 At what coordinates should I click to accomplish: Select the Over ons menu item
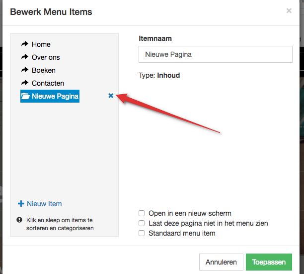[46, 57]
